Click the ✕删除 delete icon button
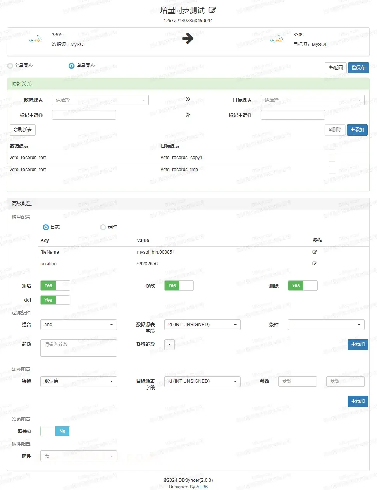 point(334,130)
